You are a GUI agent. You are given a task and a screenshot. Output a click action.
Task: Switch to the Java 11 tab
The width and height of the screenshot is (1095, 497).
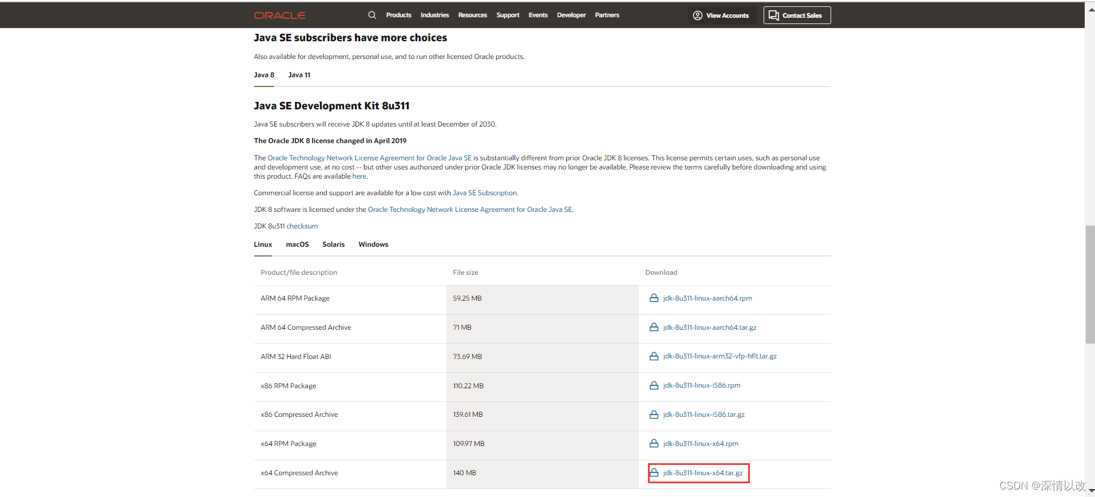[x=299, y=75]
